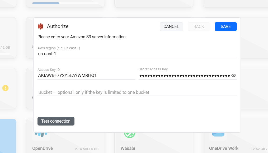Open the OpenDrive storage card label
Screen dimensions: 268x153
(43, 149)
